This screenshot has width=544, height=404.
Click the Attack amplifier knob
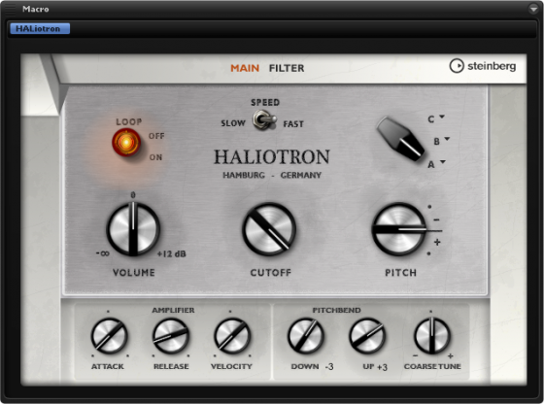pyautogui.click(x=109, y=336)
